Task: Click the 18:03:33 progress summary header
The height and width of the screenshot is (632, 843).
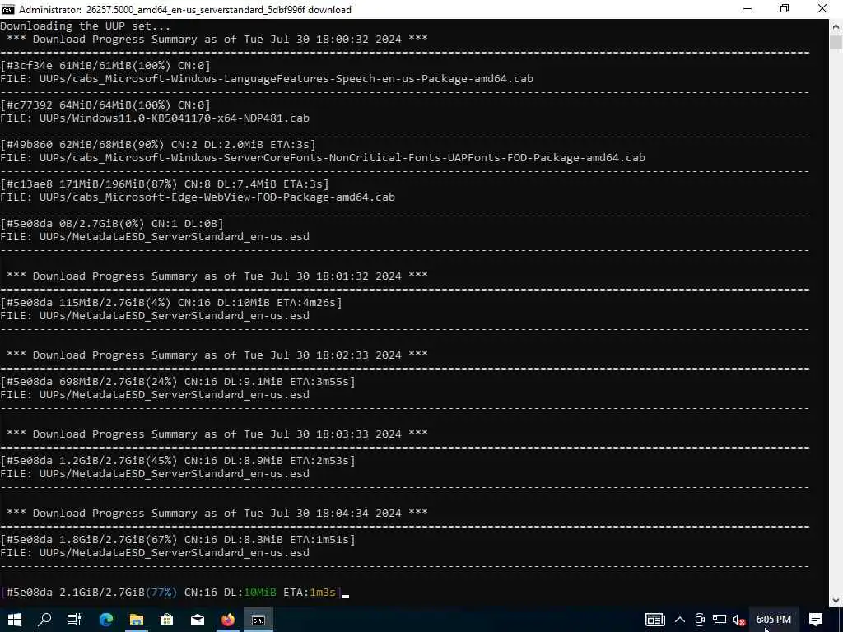Action: 217,434
